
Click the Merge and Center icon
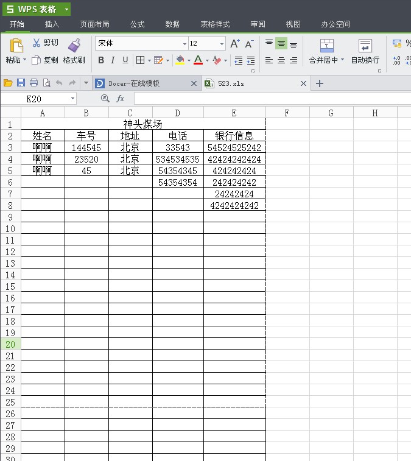point(326,45)
